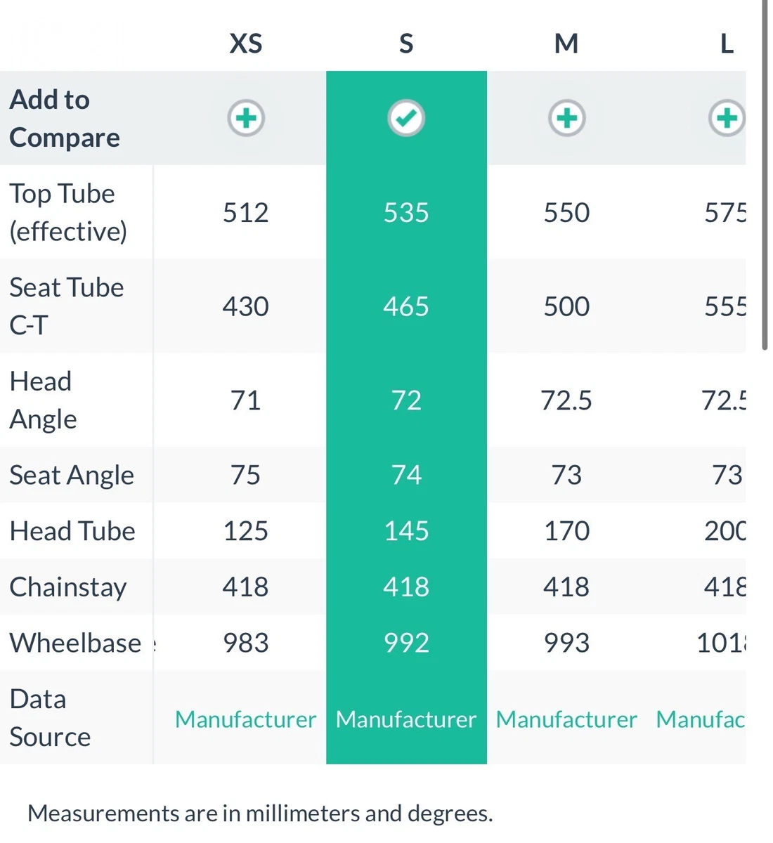Viewport: 773px width, 843px height.
Task: Click the Seat Tube C-T row label
Action: [67, 306]
